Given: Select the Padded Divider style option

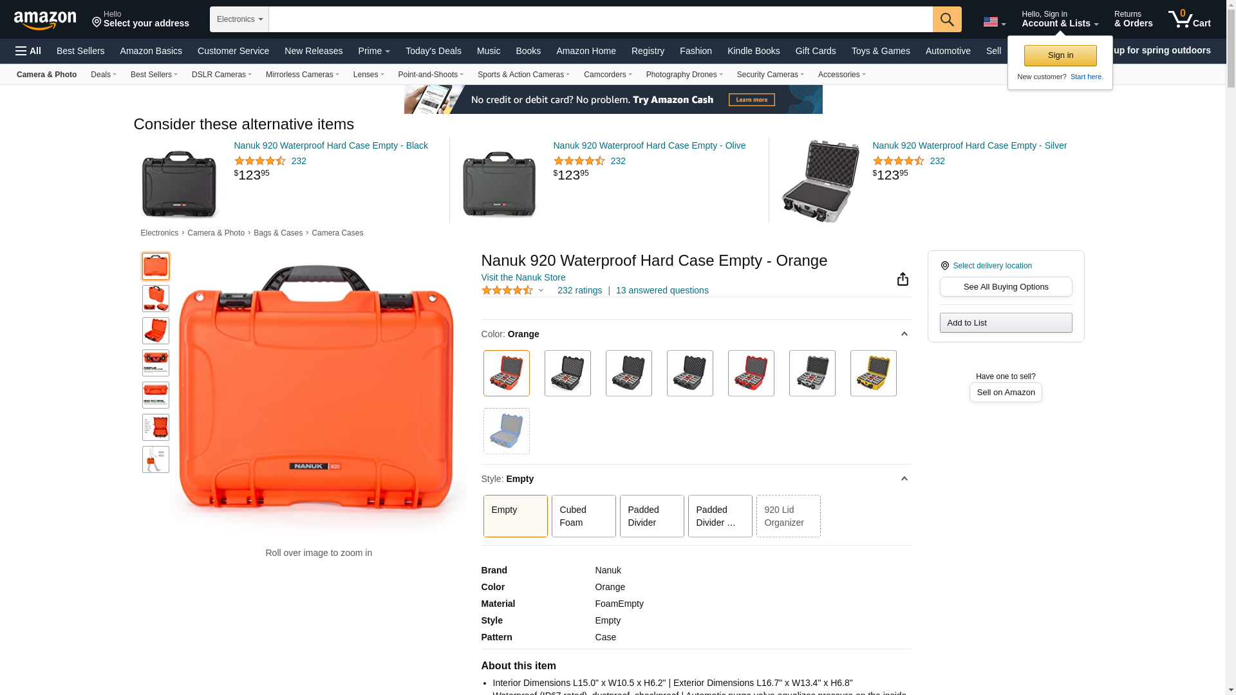Looking at the screenshot, I should tap(651, 516).
